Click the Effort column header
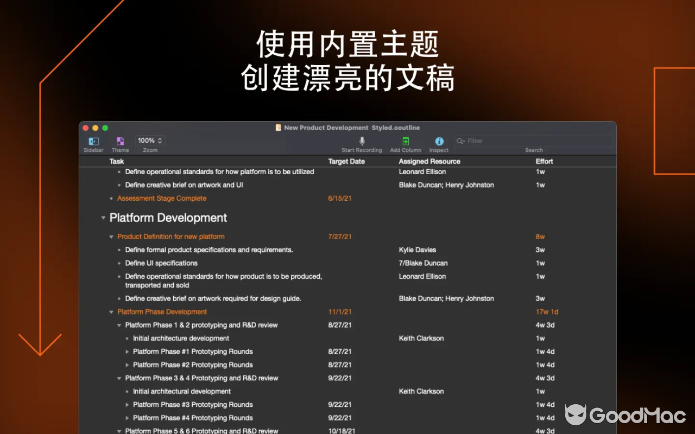Image resolution: width=695 pixels, height=434 pixels. pos(544,161)
